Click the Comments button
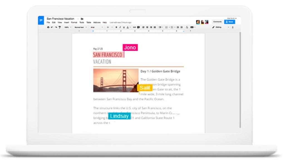285x160 pixels. [x=217, y=22]
